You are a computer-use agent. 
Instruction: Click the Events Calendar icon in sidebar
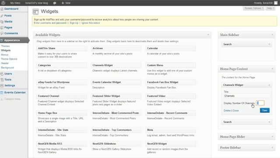2,93
